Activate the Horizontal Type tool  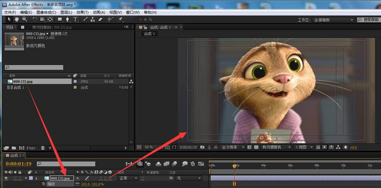point(75,19)
